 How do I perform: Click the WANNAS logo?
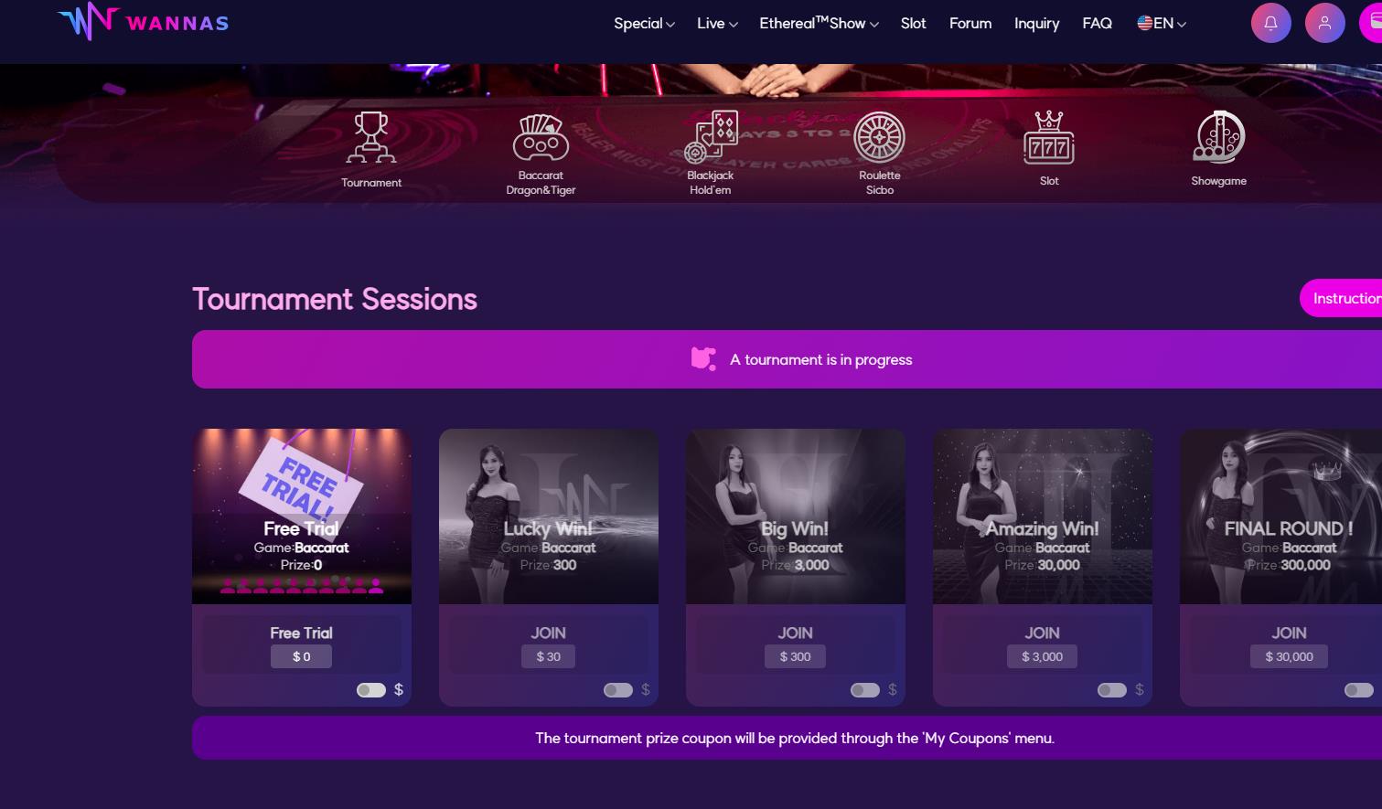tap(144, 22)
